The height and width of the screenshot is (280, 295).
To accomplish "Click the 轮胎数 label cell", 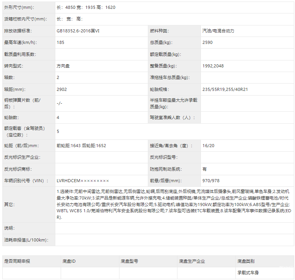I will click(12, 117).
